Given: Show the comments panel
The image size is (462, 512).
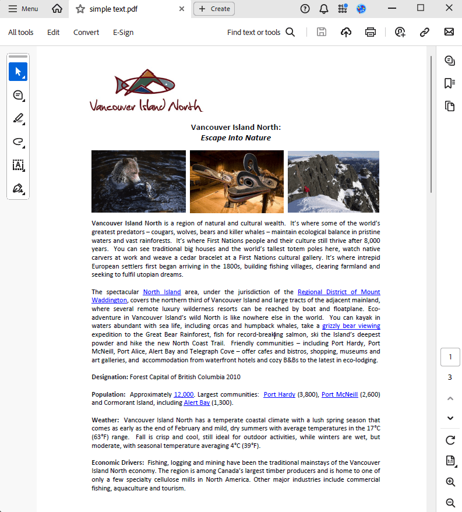Looking at the screenshot, I should pyautogui.click(x=449, y=61).
